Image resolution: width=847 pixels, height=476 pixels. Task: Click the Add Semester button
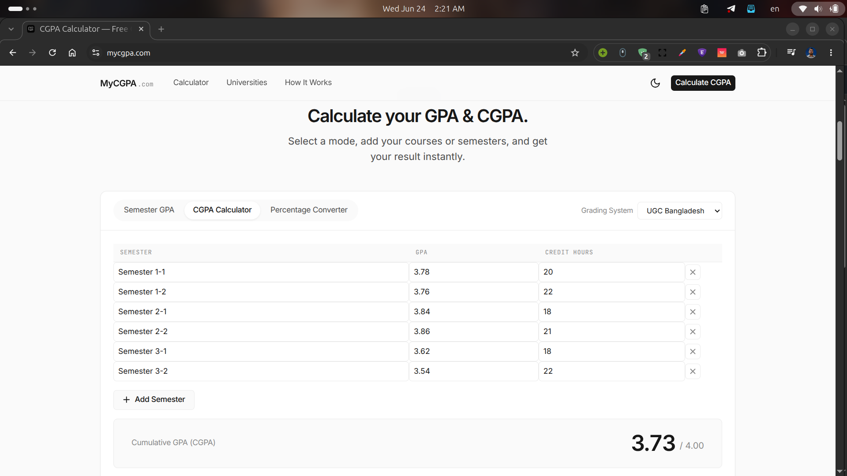[154, 400]
